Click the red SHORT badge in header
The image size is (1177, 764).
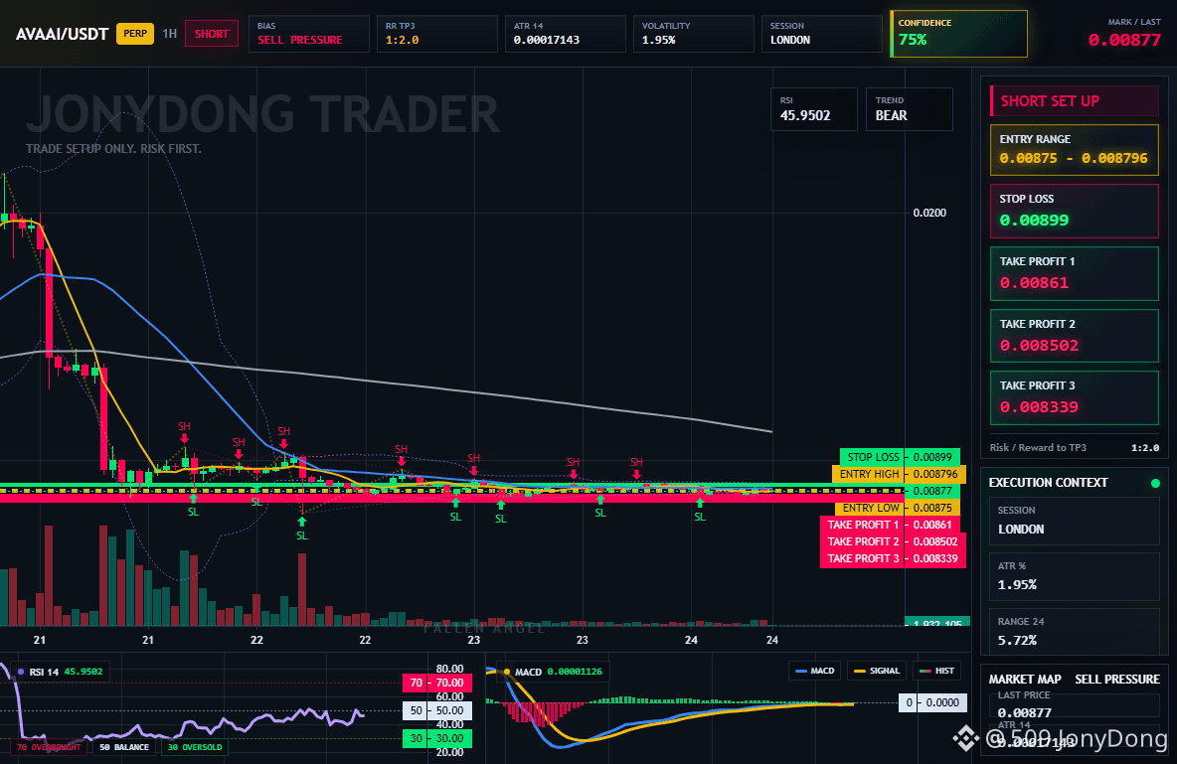(x=212, y=34)
